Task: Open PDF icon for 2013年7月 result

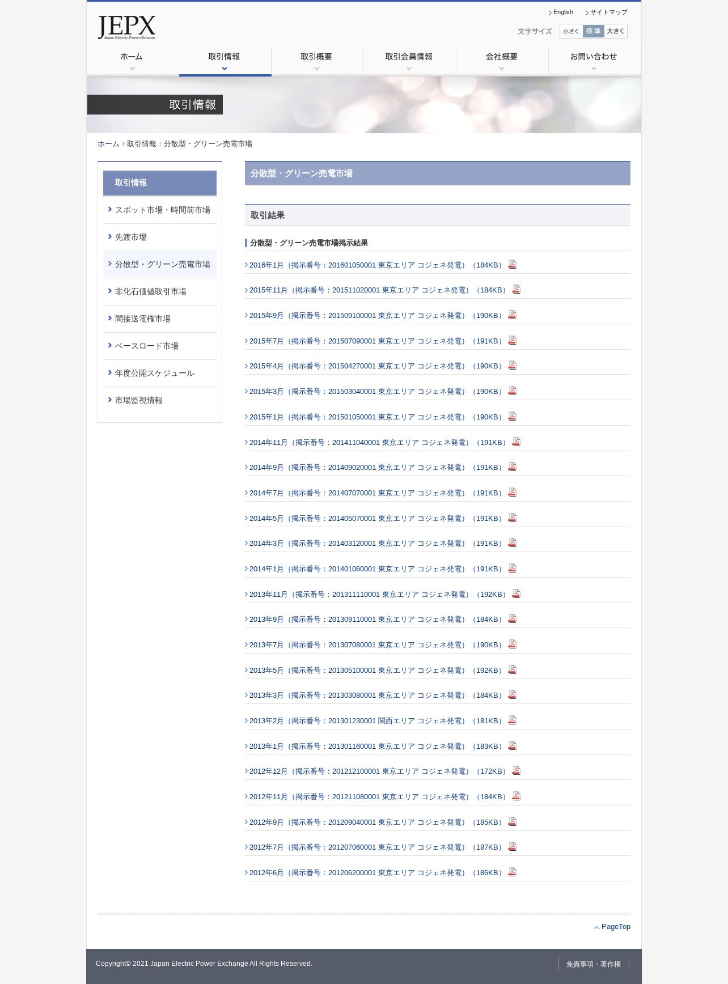Action: (x=513, y=644)
